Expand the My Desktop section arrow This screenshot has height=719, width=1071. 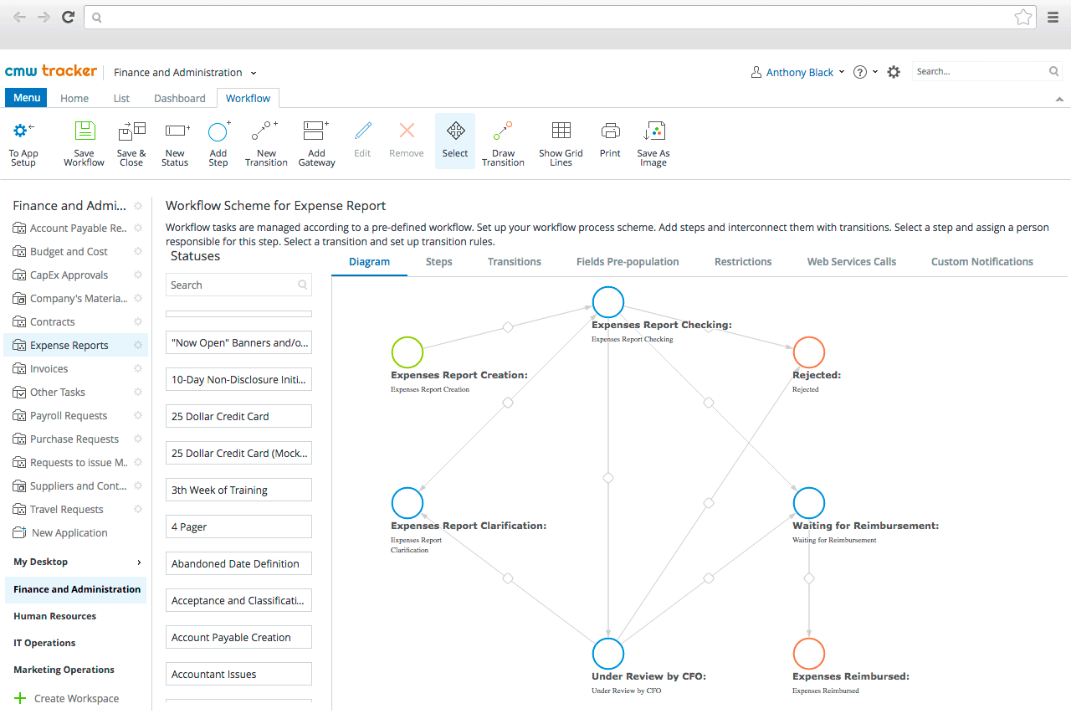[x=139, y=562]
